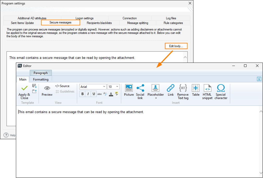Expand the Arial font name dropdown
Viewport: 263px width, 178px height.
[x=104, y=87]
